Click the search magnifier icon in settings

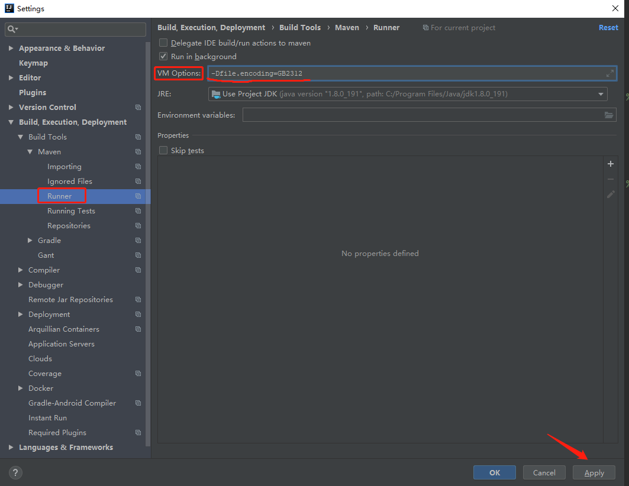[12, 29]
